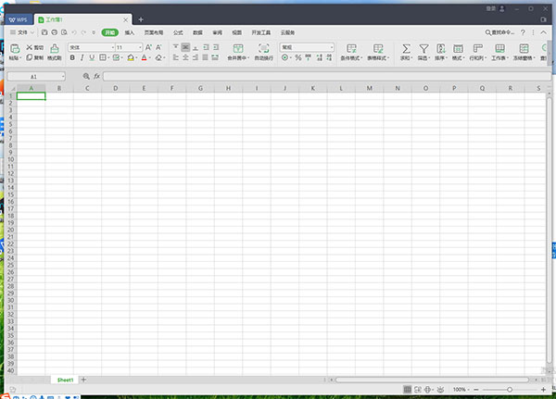Switch to Insert ribbon tab

coord(130,32)
